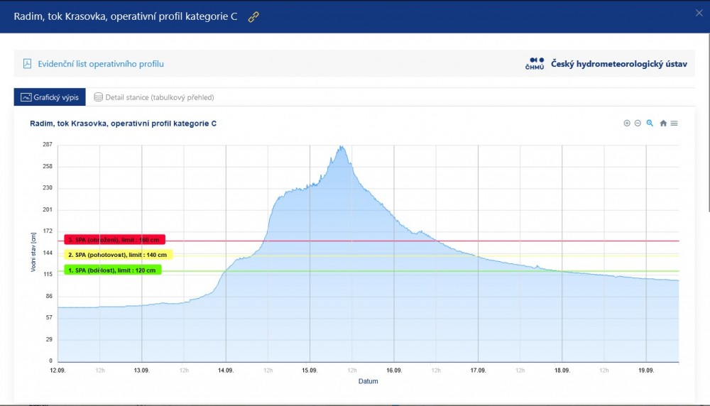Open the chart hamburger export menu
The width and height of the screenshot is (710, 406).
click(x=674, y=124)
